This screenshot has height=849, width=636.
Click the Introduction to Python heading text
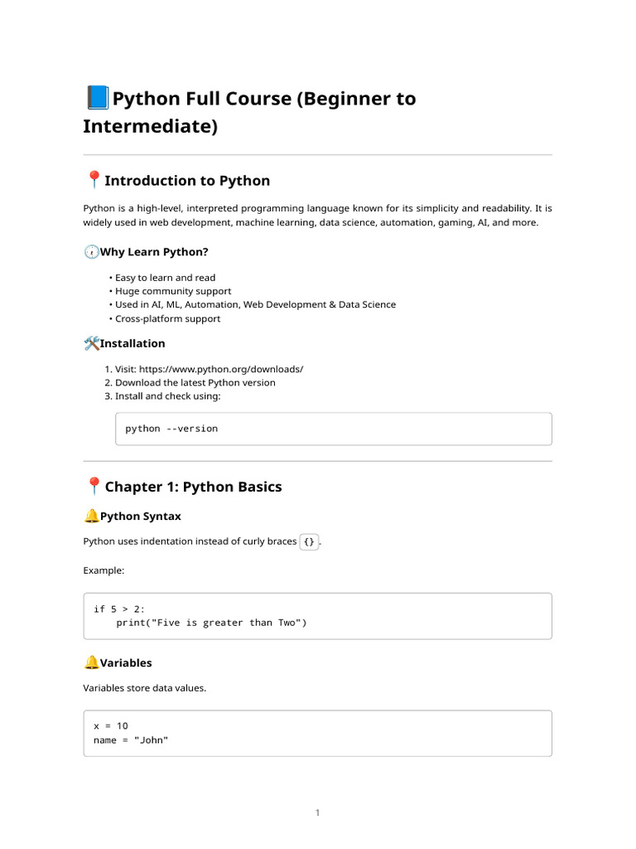coord(187,181)
